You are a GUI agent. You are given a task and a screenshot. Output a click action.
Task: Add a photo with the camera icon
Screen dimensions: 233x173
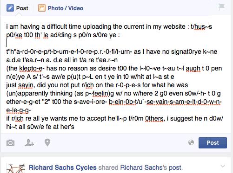[11, 143]
